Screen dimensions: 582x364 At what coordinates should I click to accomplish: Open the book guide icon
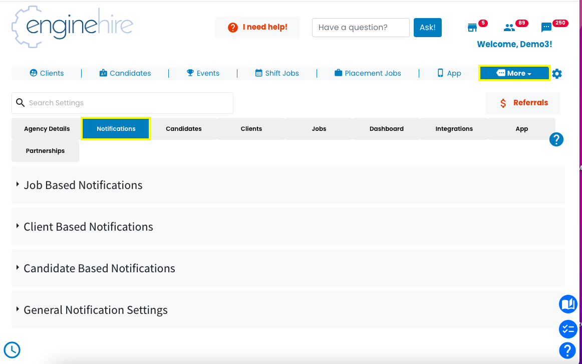pyautogui.click(x=568, y=304)
